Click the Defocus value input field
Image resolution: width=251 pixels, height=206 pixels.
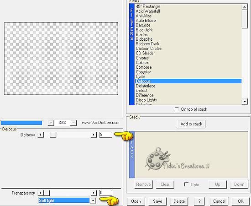(x=105, y=135)
